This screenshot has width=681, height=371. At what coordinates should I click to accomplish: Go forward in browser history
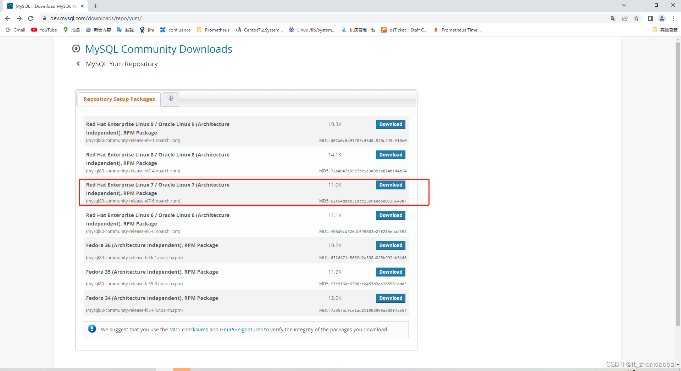tap(19, 18)
